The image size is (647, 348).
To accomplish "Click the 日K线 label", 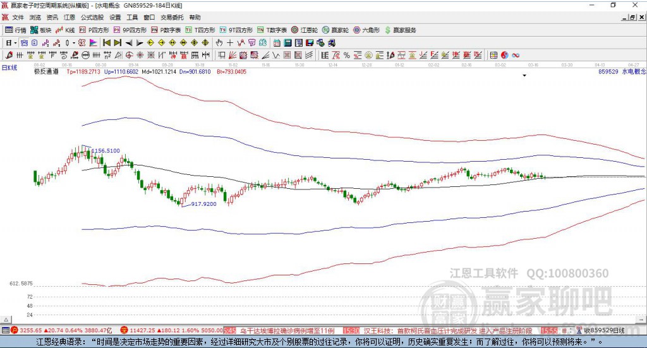I will pyautogui.click(x=9, y=68).
